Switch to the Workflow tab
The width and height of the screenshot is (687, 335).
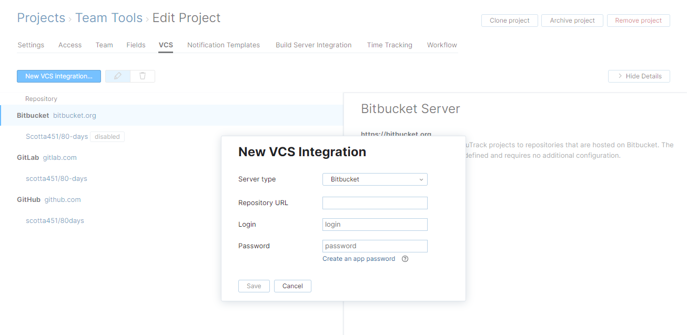coord(441,45)
